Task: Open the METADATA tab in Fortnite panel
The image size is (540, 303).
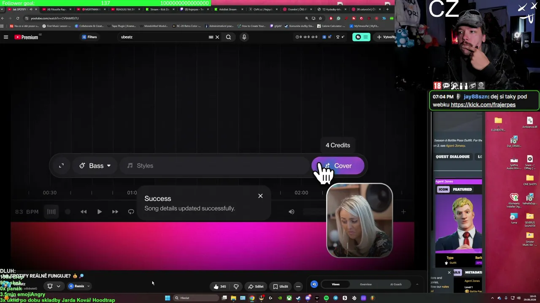Action: coord(473,272)
